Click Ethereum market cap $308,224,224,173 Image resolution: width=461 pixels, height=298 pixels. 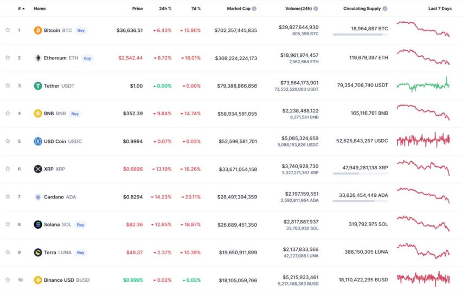(236, 58)
